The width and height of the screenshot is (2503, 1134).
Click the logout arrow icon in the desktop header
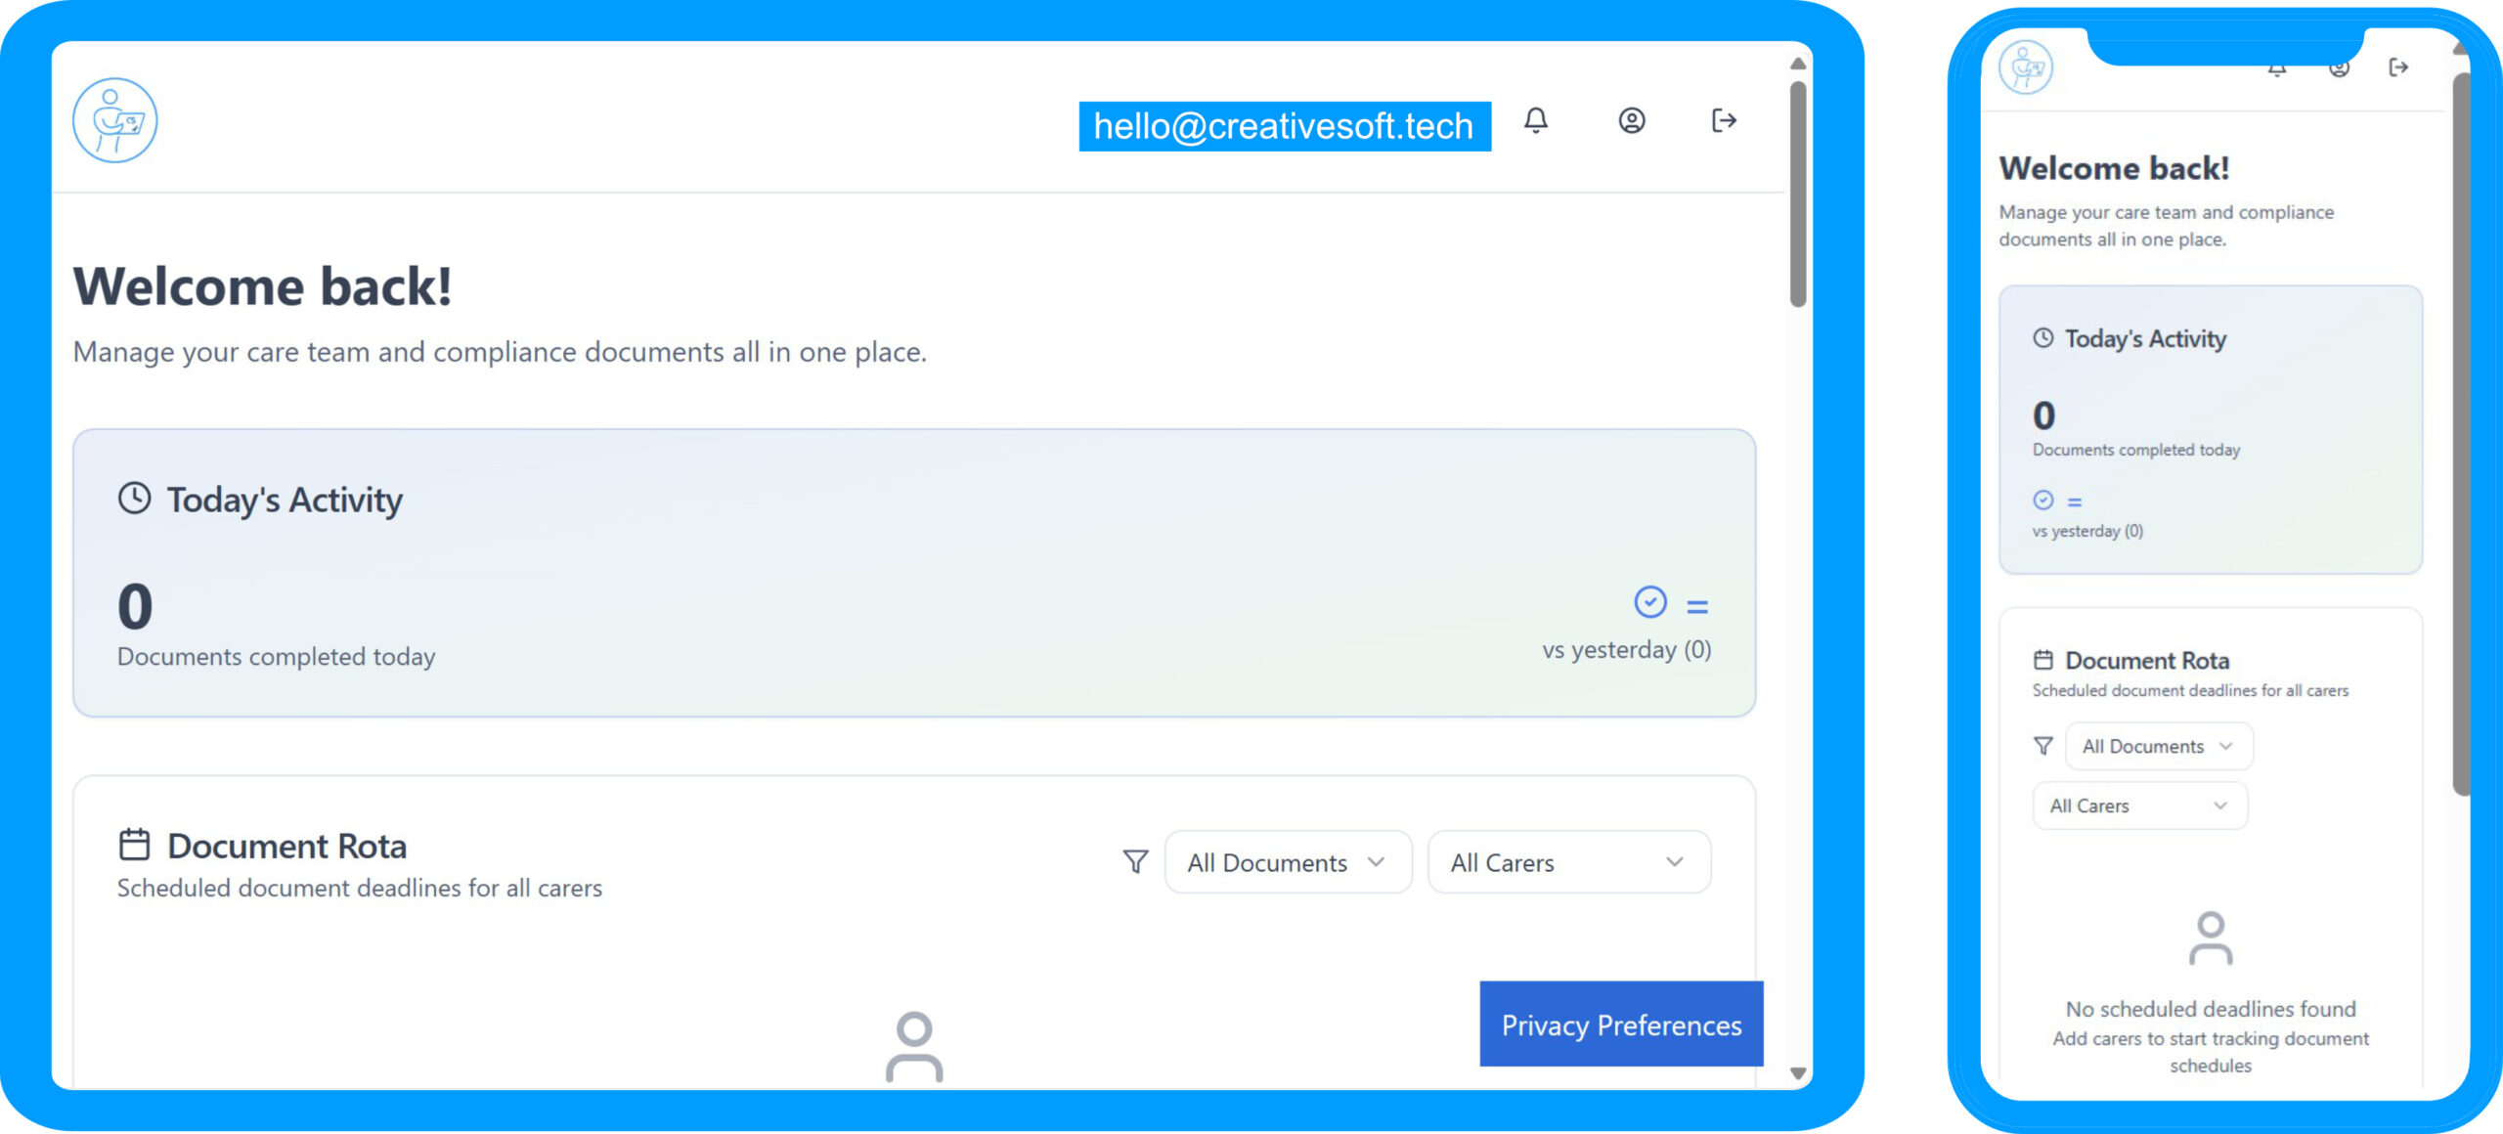coord(1724,120)
